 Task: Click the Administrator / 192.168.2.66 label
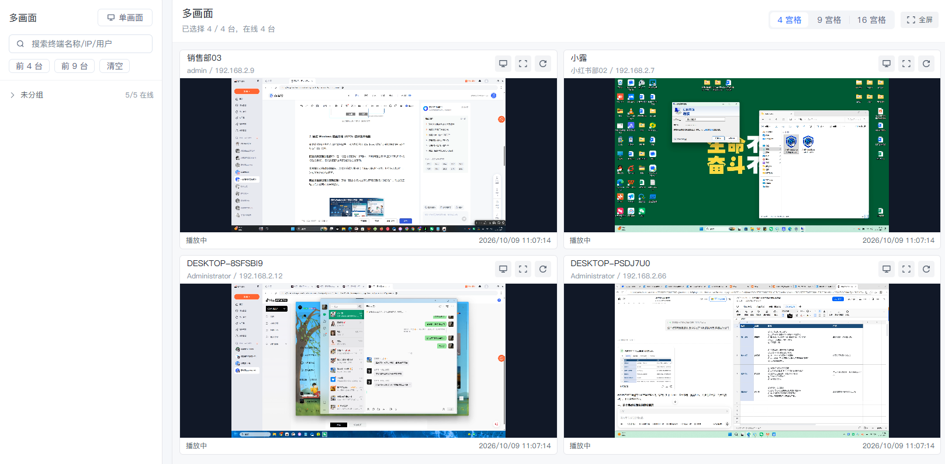[618, 276]
